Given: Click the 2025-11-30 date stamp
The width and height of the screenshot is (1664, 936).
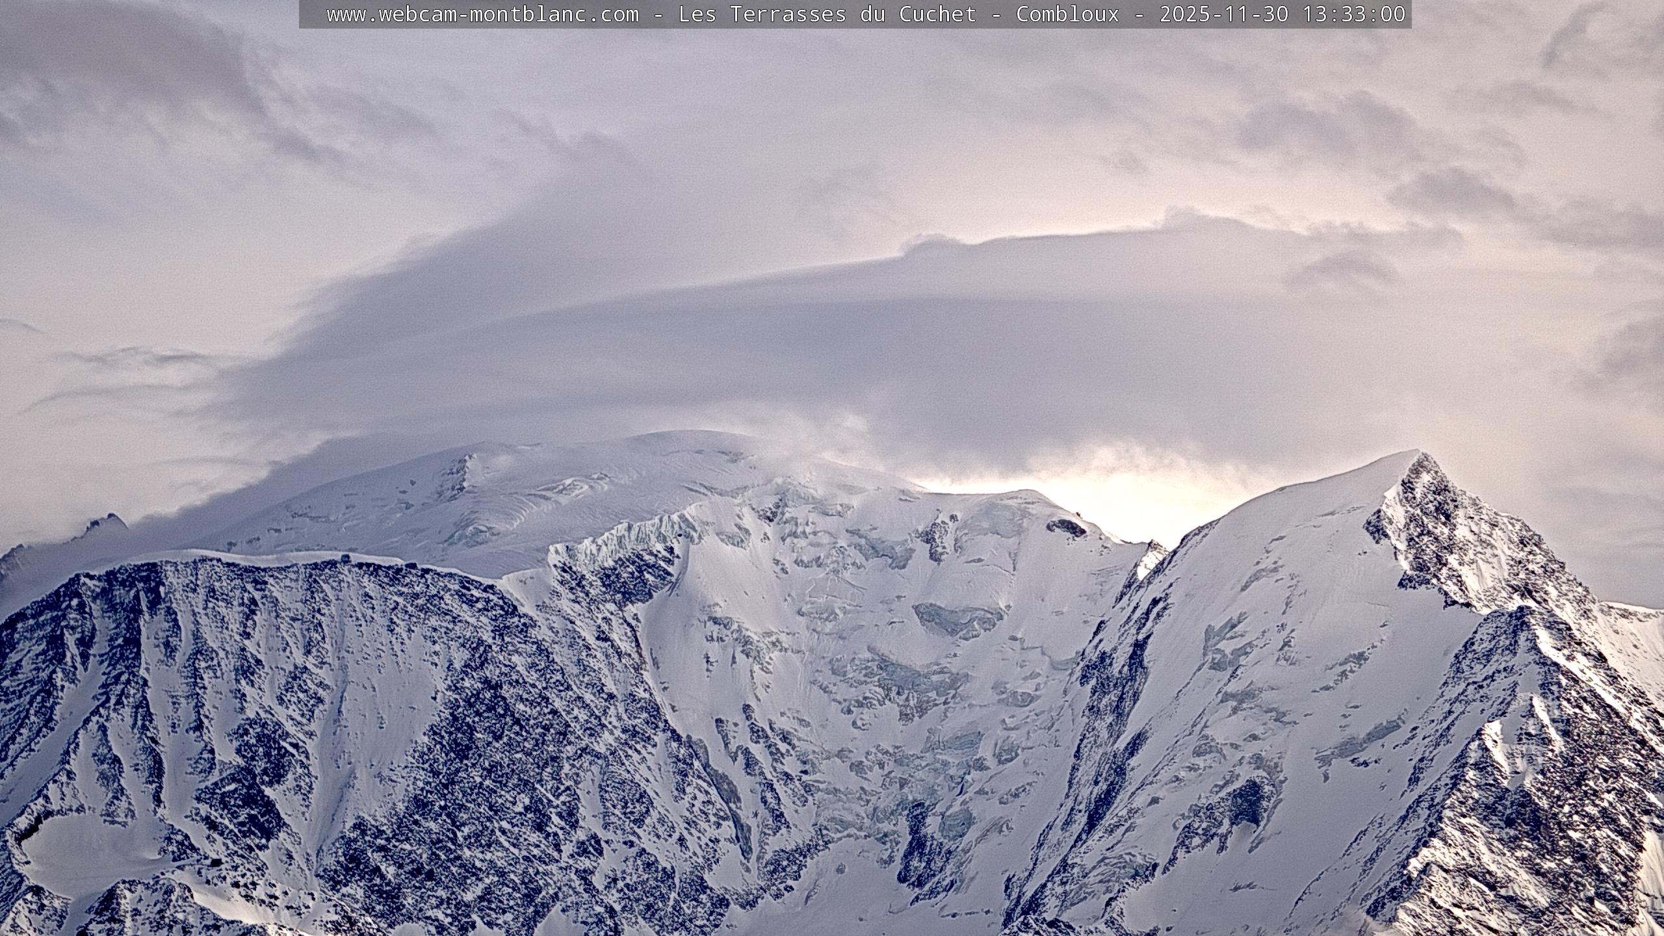Looking at the screenshot, I should (x=1224, y=14).
